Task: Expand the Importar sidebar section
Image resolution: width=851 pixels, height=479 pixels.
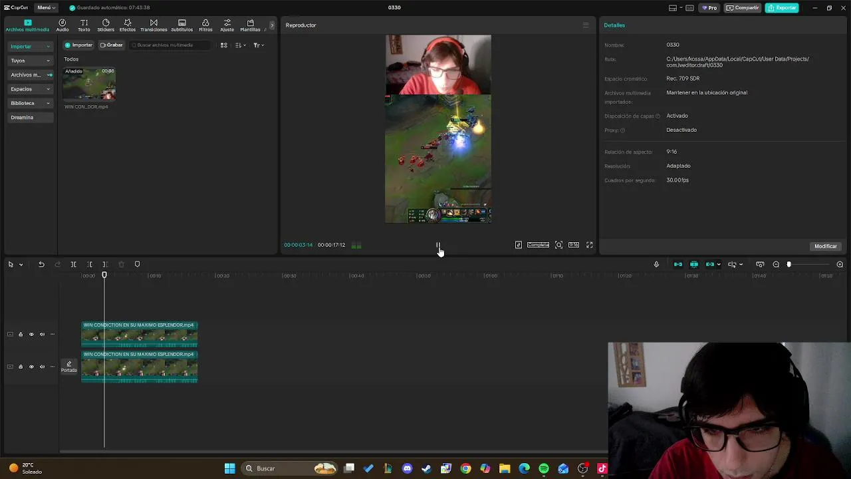Action: 30,47
